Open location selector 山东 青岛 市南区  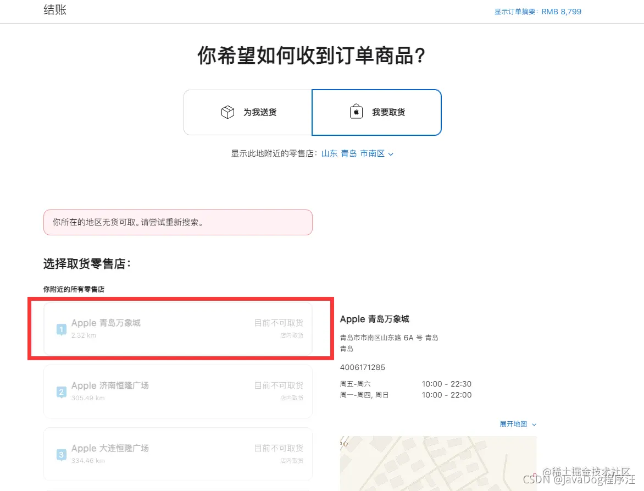click(357, 153)
